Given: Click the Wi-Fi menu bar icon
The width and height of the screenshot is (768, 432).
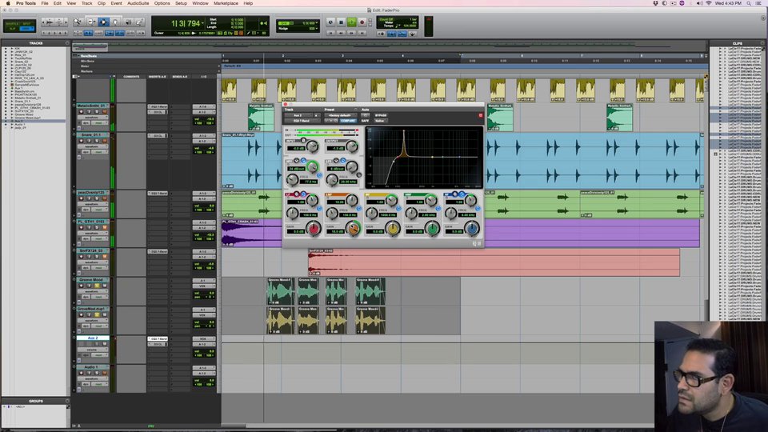Looking at the screenshot, I should [x=709, y=3].
